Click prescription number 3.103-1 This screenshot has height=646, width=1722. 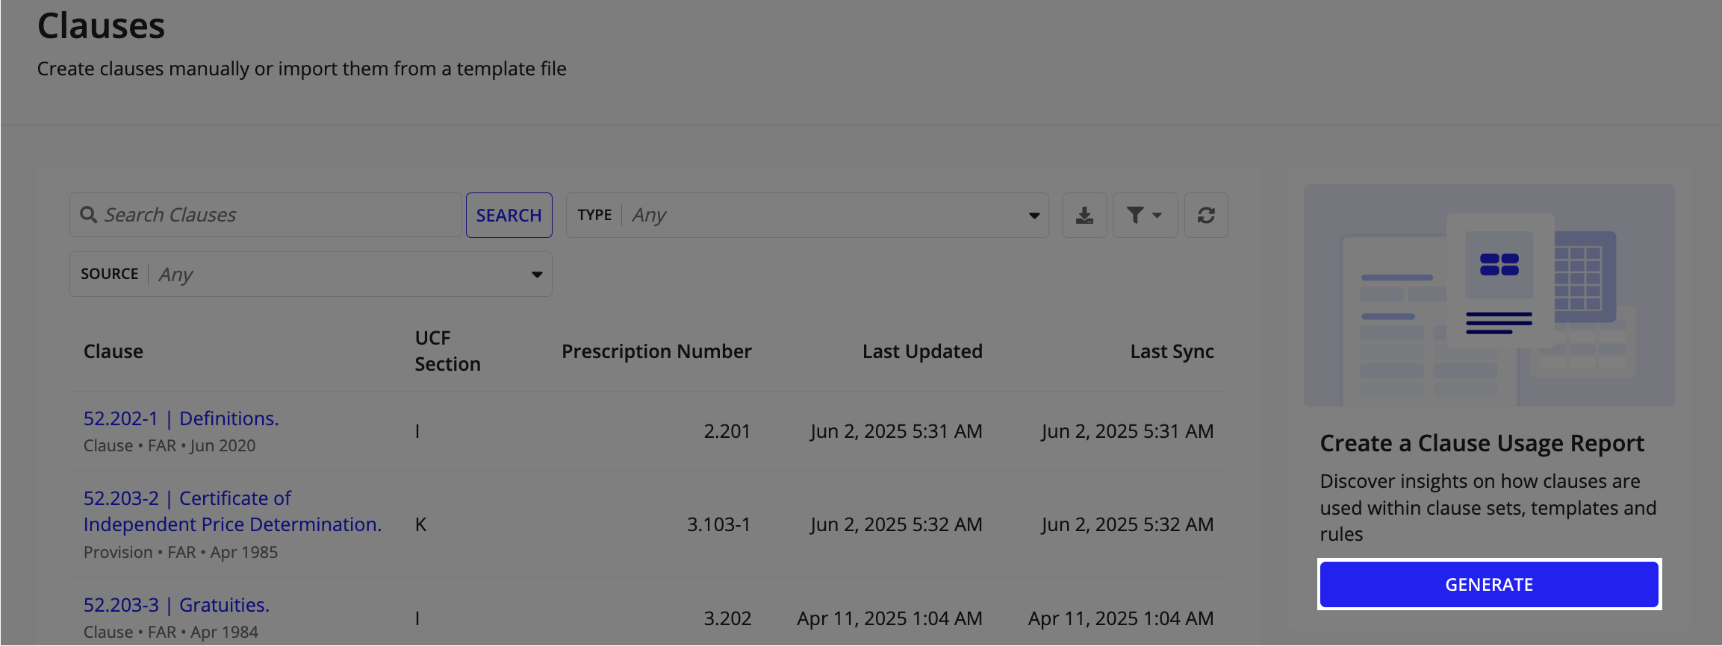tap(718, 524)
